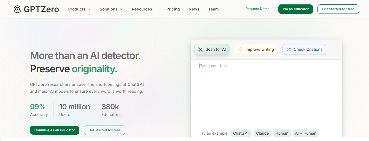The height and width of the screenshot is (141, 369).
Task: Click the sparkle icon in Improve writing tab
Action: coord(241,49)
